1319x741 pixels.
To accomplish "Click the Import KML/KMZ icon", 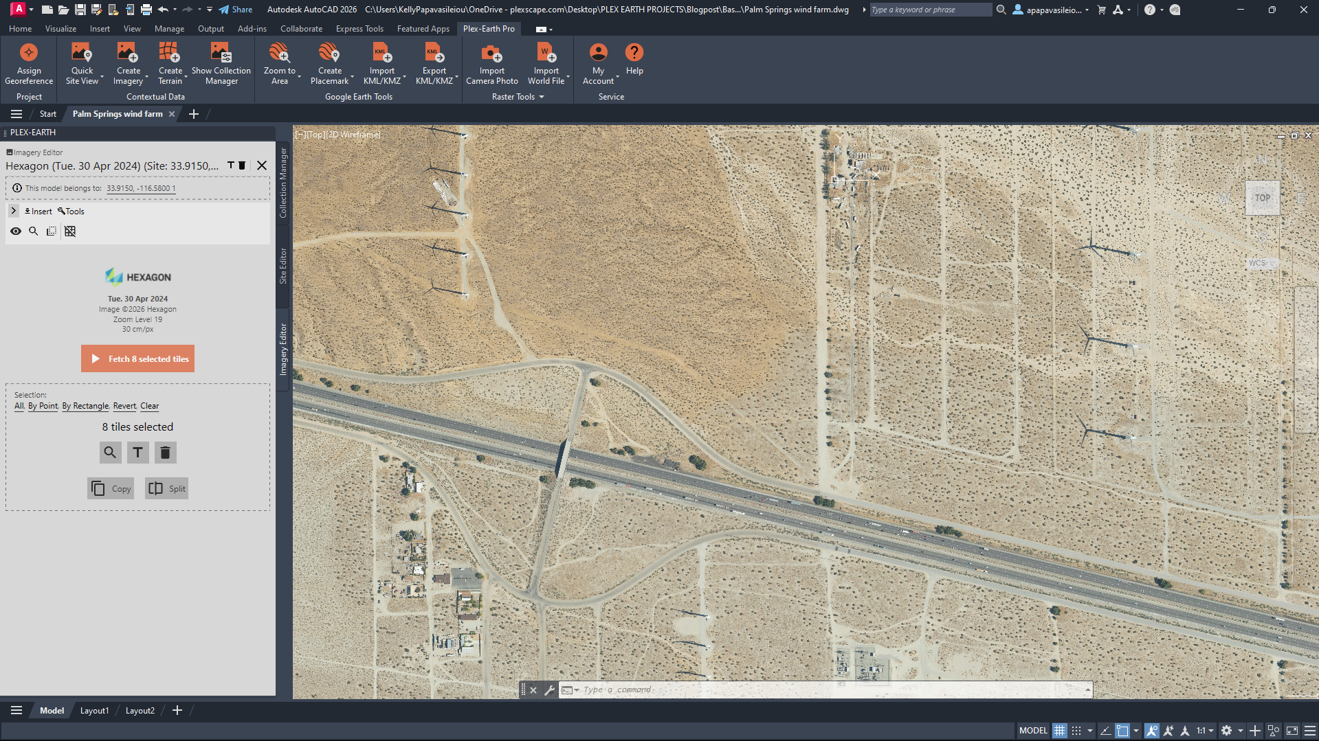I will tap(382, 52).
